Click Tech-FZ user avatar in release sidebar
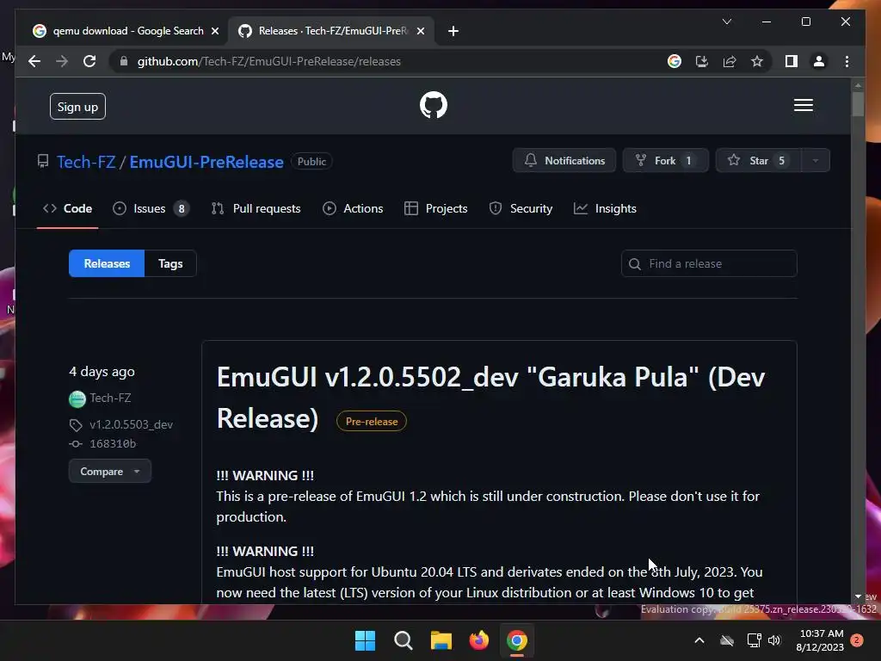Screen dimensions: 881x661 pos(77,399)
